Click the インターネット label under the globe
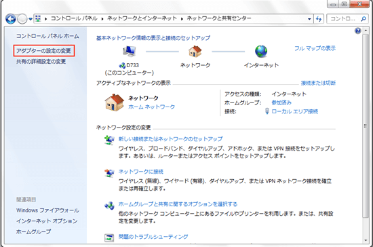This screenshot has width=373, height=247. [261, 65]
